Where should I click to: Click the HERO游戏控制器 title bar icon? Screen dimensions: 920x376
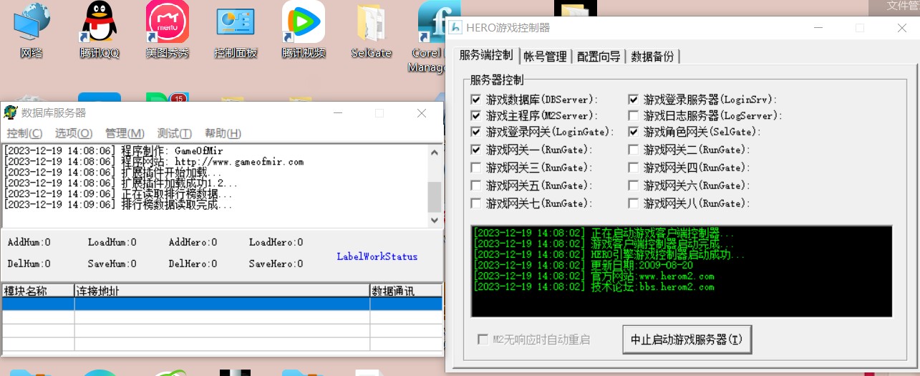[455, 27]
